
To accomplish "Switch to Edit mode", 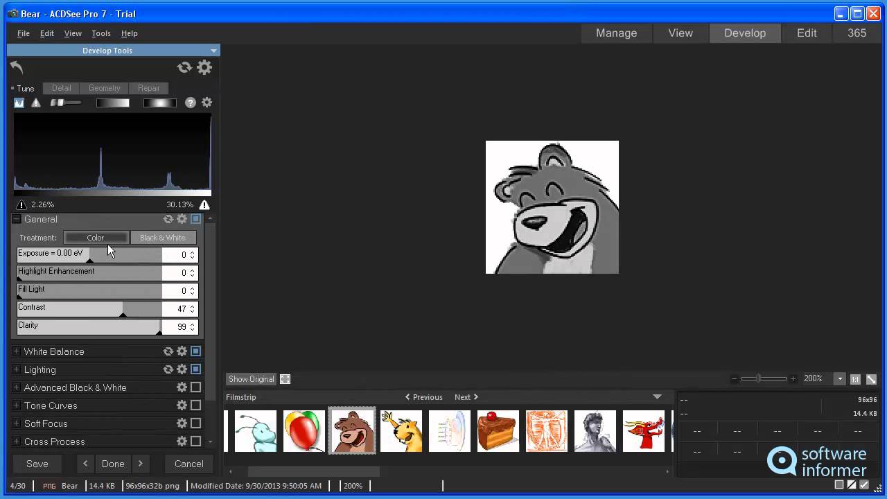I will 807,33.
